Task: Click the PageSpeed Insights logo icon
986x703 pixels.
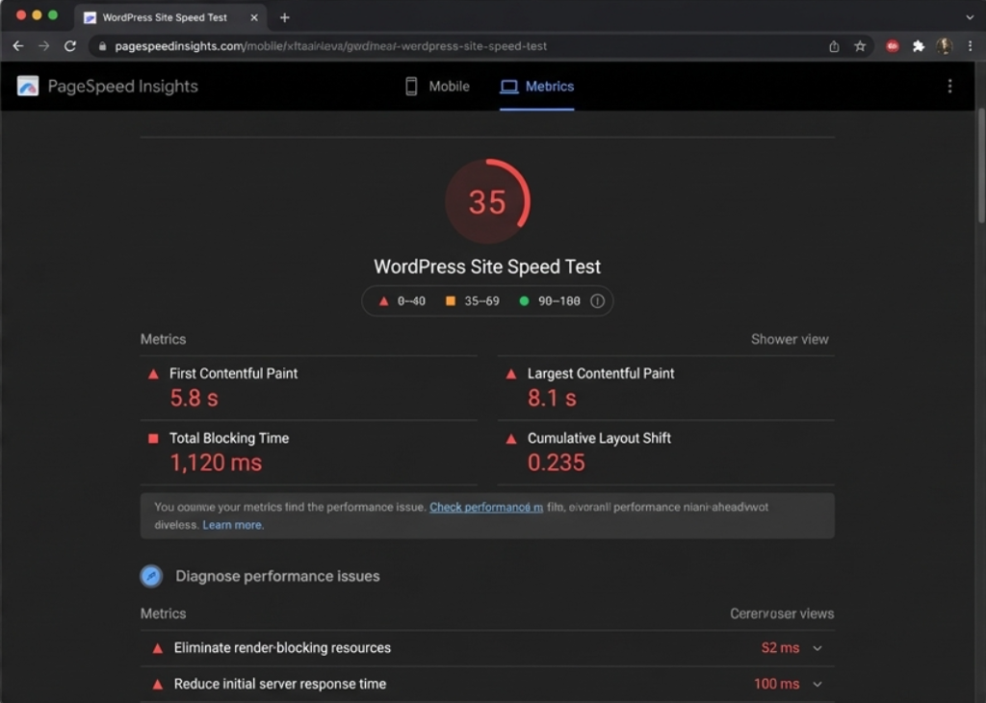Action: point(28,87)
